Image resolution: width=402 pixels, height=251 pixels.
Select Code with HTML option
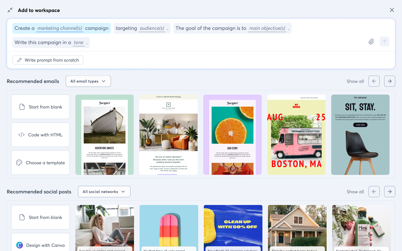coord(40,135)
